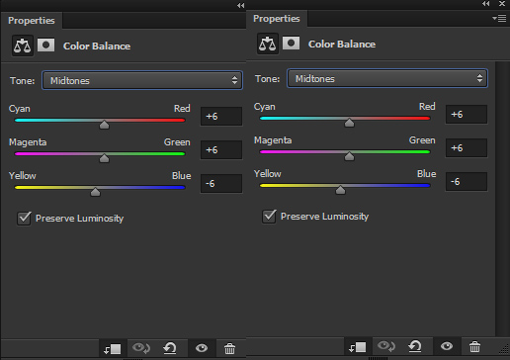Close the right Properties panel

(502, 4)
